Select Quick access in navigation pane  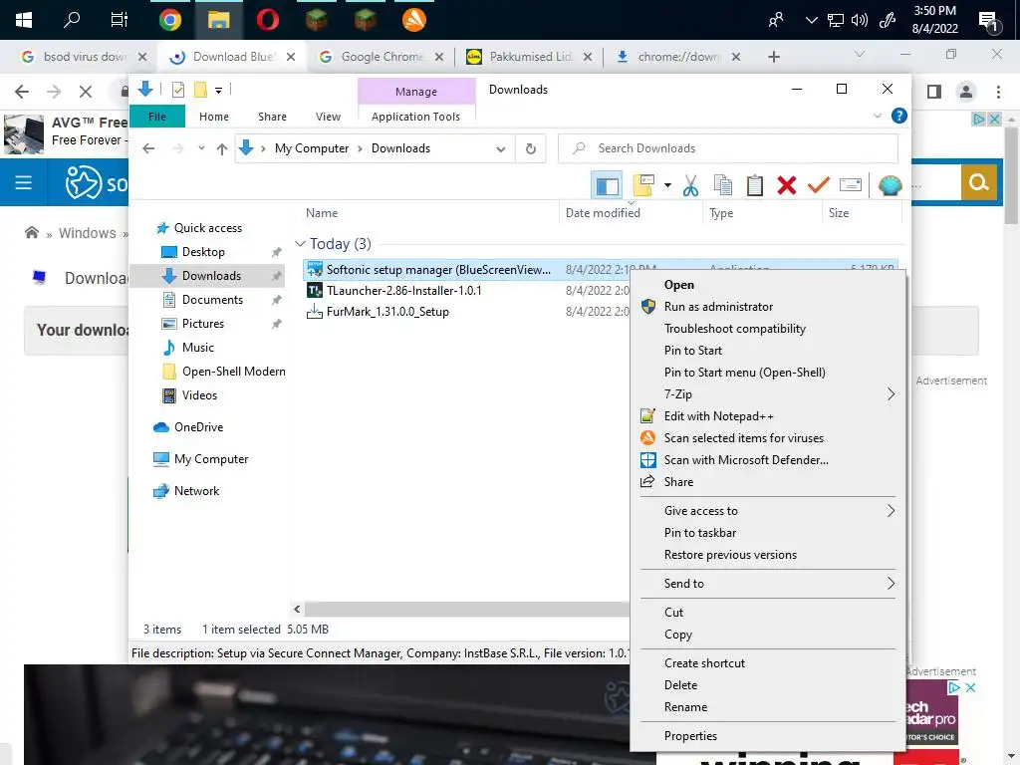pos(207,228)
